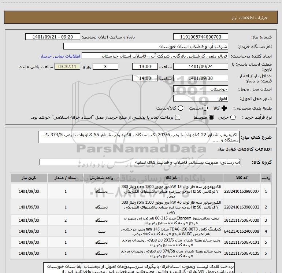Click the تعداد / مقدار column header

(66, 178)
